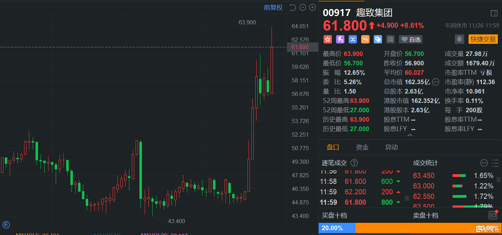Viewport: 502px width, 235px height.
Task: Select the 11:58 61.800 600 trade row
Action: [361, 181]
